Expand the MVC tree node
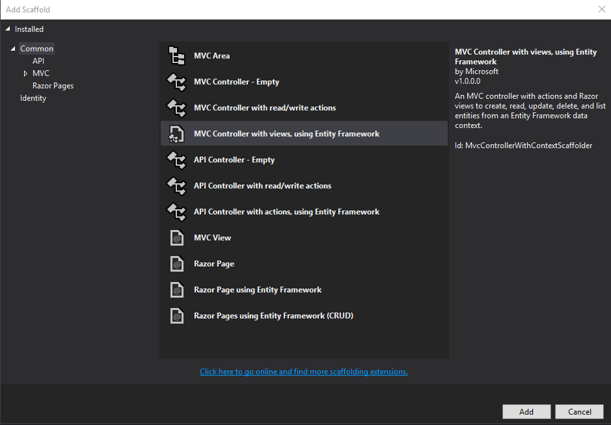The width and height of the screenshot is (611, 425). [26, 73]
